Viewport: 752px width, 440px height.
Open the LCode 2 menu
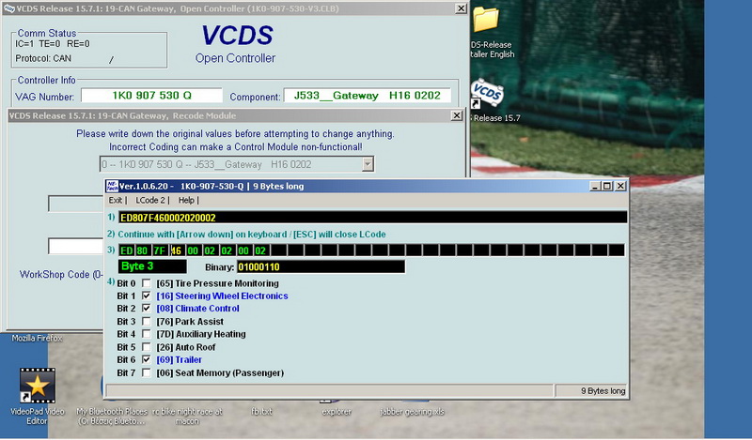[x=150, y=200]
